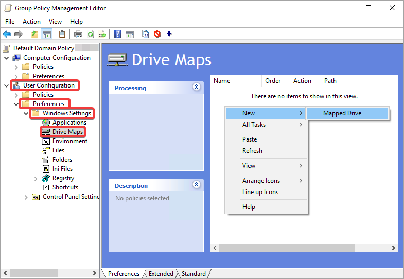Image resolution: width=404 pixels, height=279 pixels.
Task: Click the green Refresh toolbar icon
Action: tap(90, 34)
